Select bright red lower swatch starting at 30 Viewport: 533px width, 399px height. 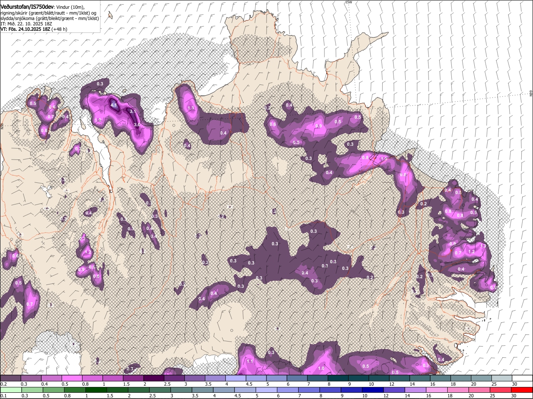tap(522, 390)
